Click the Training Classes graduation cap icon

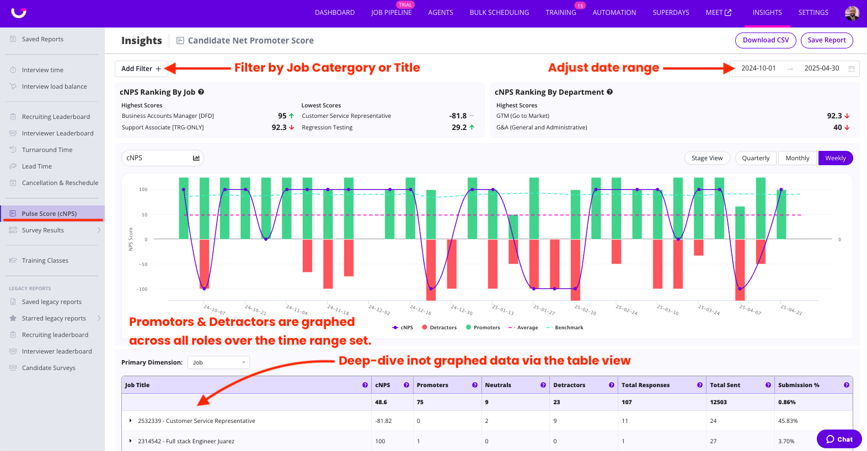click(x=13, y=260)
